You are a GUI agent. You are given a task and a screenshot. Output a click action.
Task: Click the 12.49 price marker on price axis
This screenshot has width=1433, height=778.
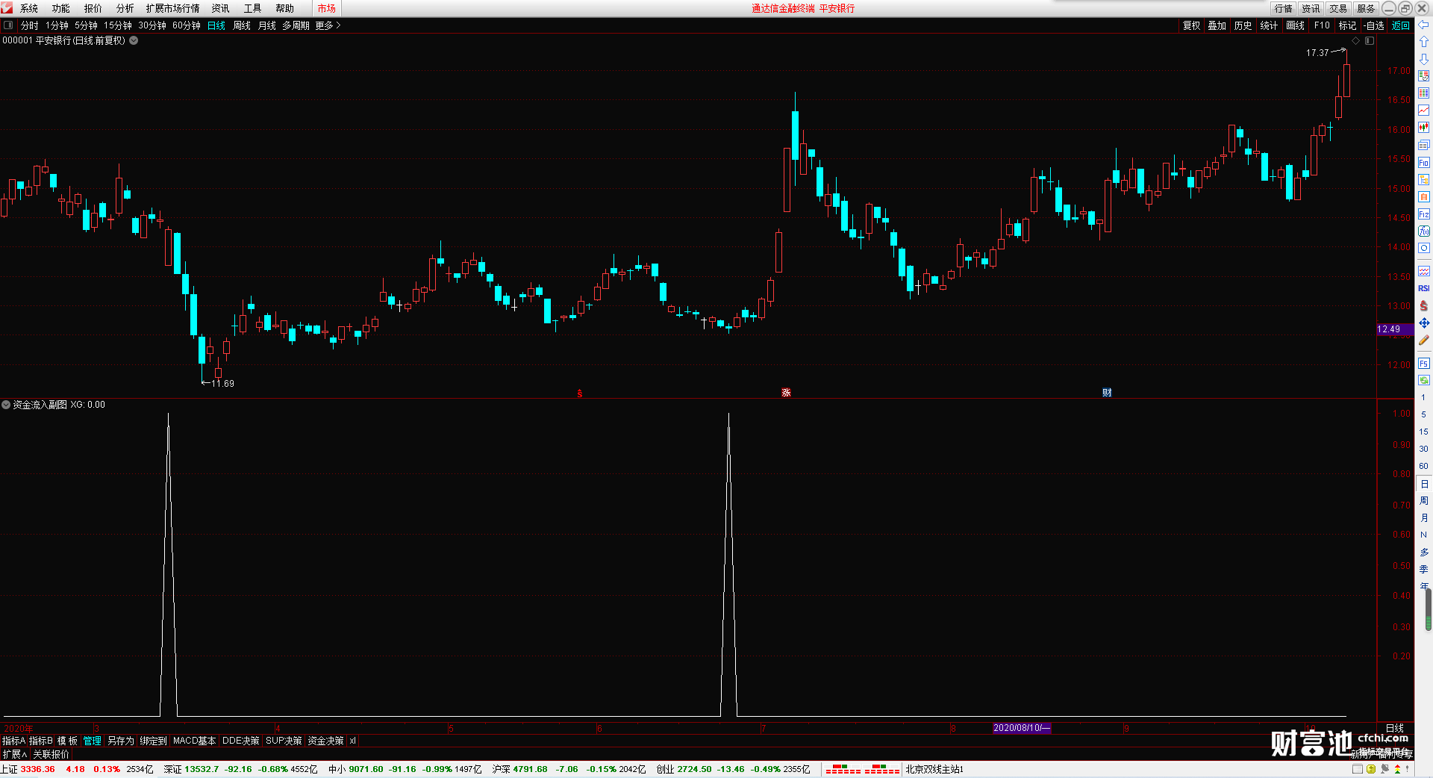pyautogui.click(x=1394, y=329)
